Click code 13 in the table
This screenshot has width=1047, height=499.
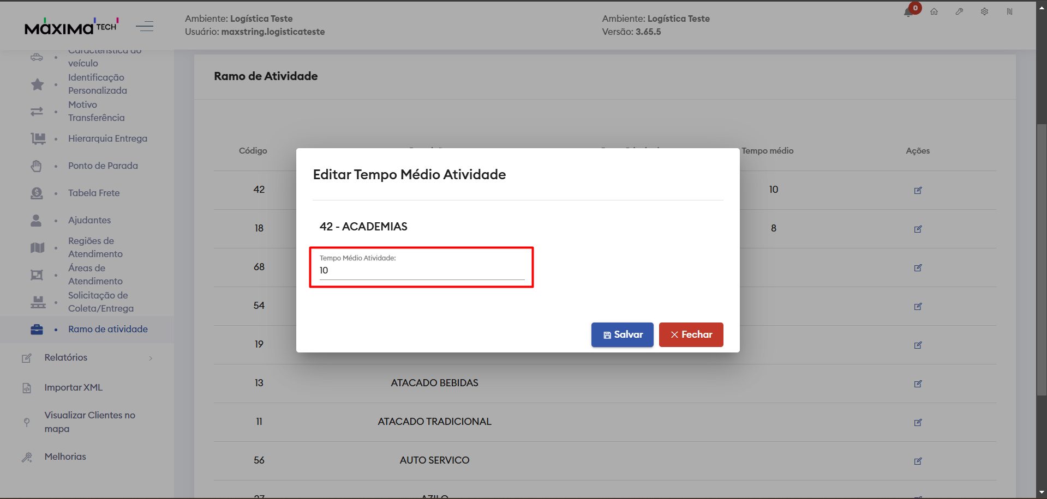[259, 383]
